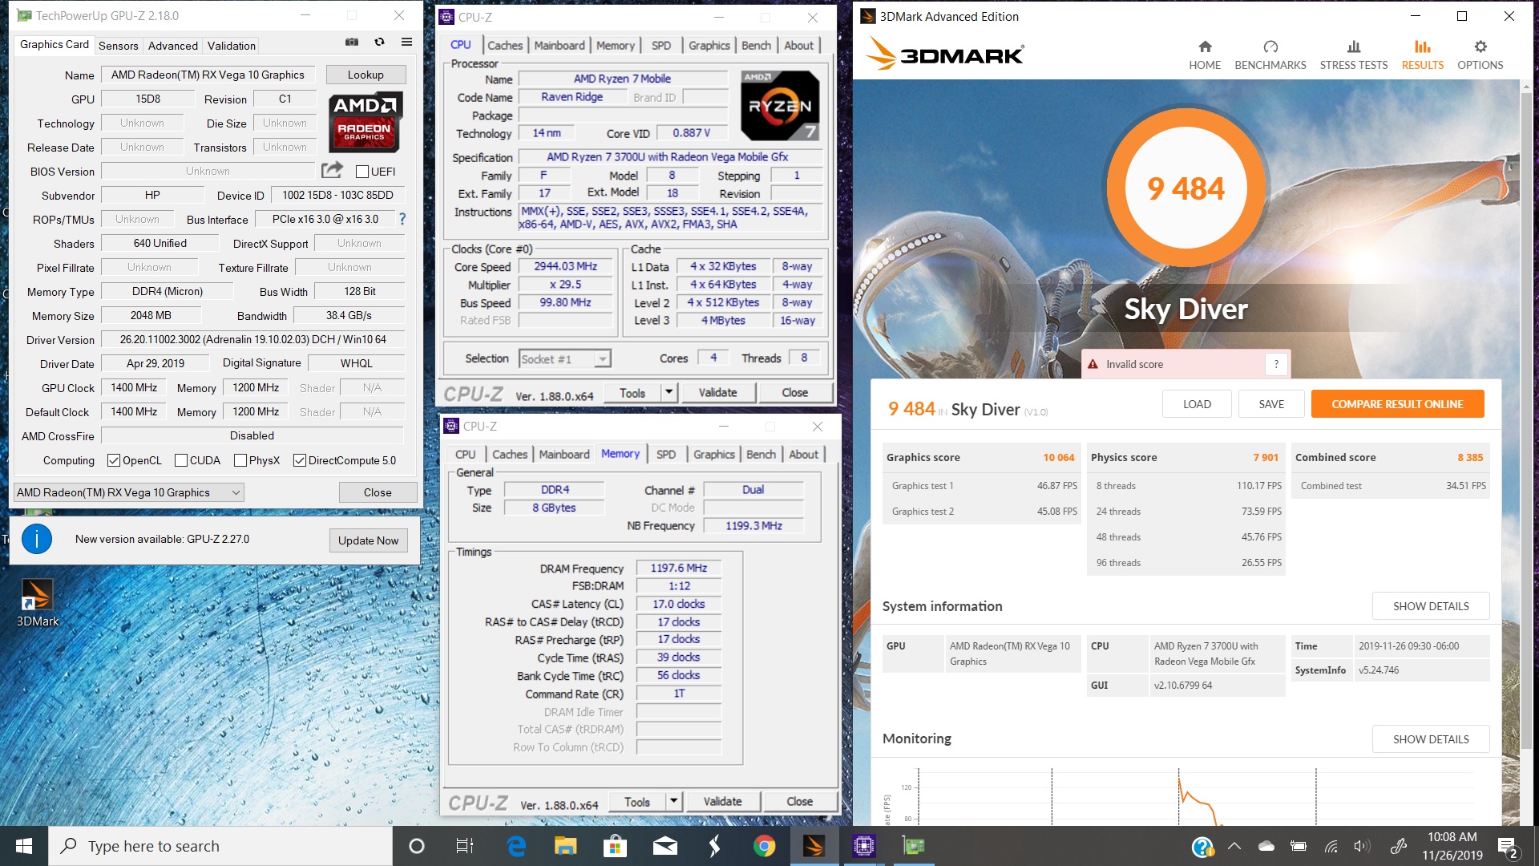Expand Tools arrow in lower CPU-Z
Screen dimensions: 1539x866
tap(674, 801)
